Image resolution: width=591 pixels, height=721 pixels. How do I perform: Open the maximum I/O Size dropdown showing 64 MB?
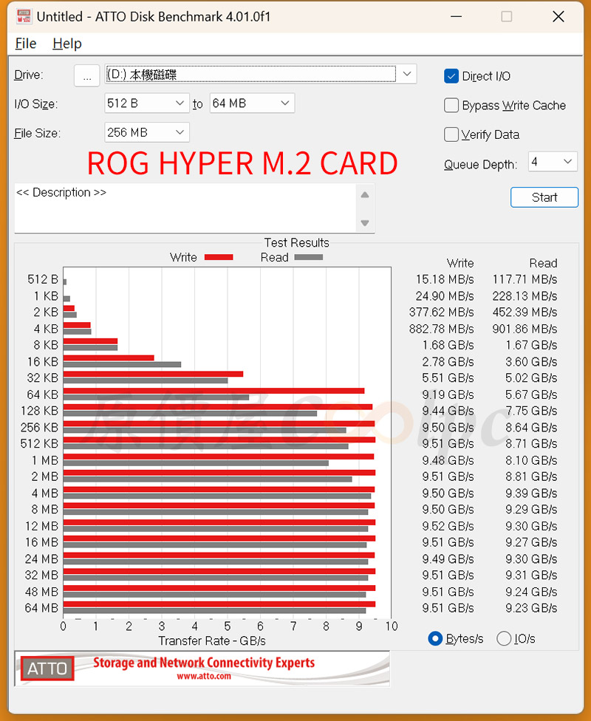tap(252, 103)
